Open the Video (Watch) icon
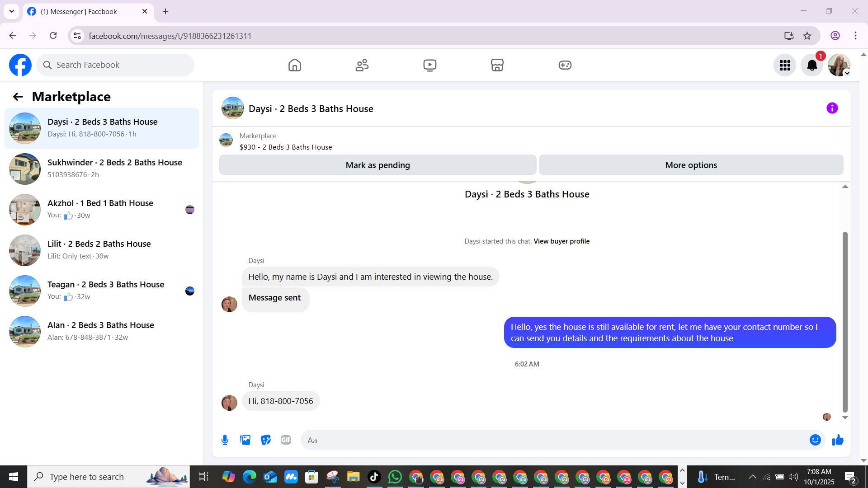868x488 pixels. pos(430,65)
